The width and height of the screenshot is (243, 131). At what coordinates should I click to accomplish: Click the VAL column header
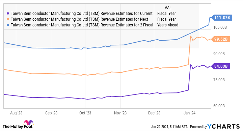tap(168, 7)
